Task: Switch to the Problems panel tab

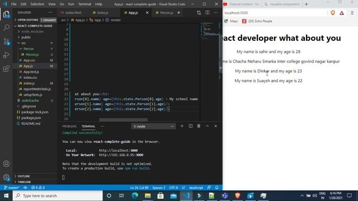Action: point(69,126)
